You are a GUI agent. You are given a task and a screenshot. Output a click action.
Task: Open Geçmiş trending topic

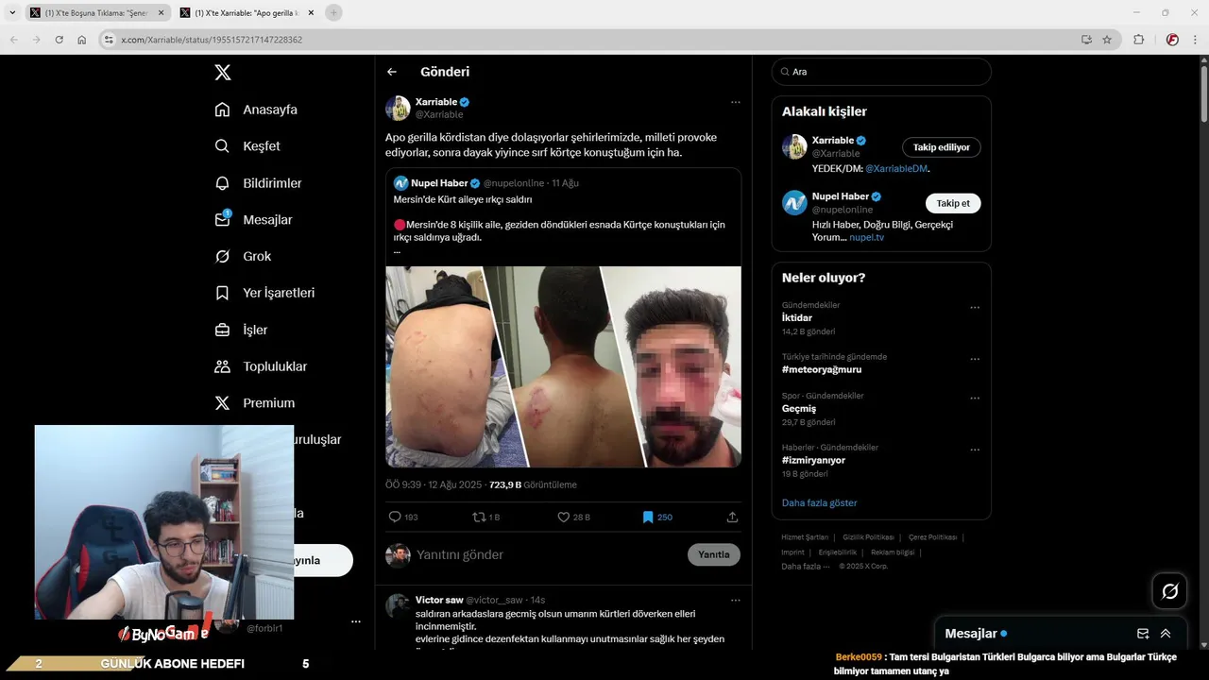pyautogui.click(x=799, y=409)
